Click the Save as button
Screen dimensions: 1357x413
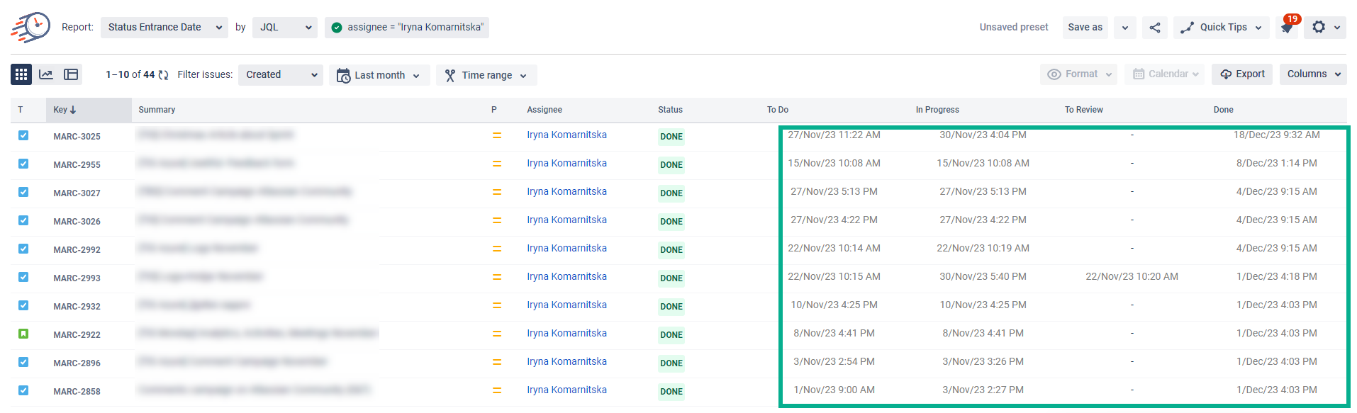tap(1085, 28)
